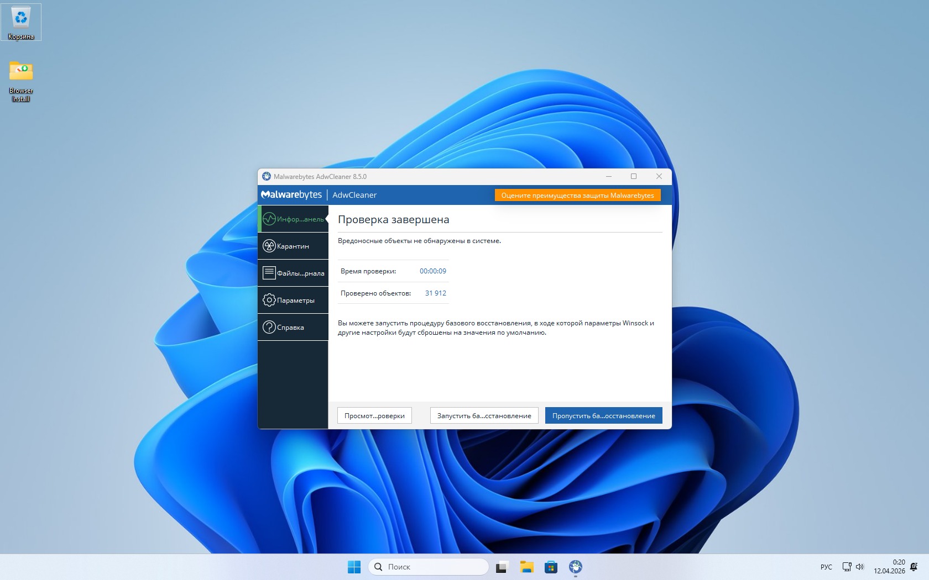This screenshot has height=580, width=929.
Task: Click the orange Malwarebytes protection banner
Action: pos(577,196)
